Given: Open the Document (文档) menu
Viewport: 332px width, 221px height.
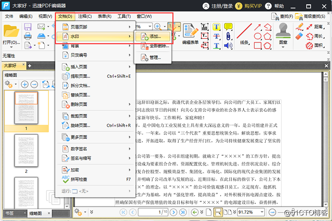Looking at the screenshot, I should coord(65,16).
